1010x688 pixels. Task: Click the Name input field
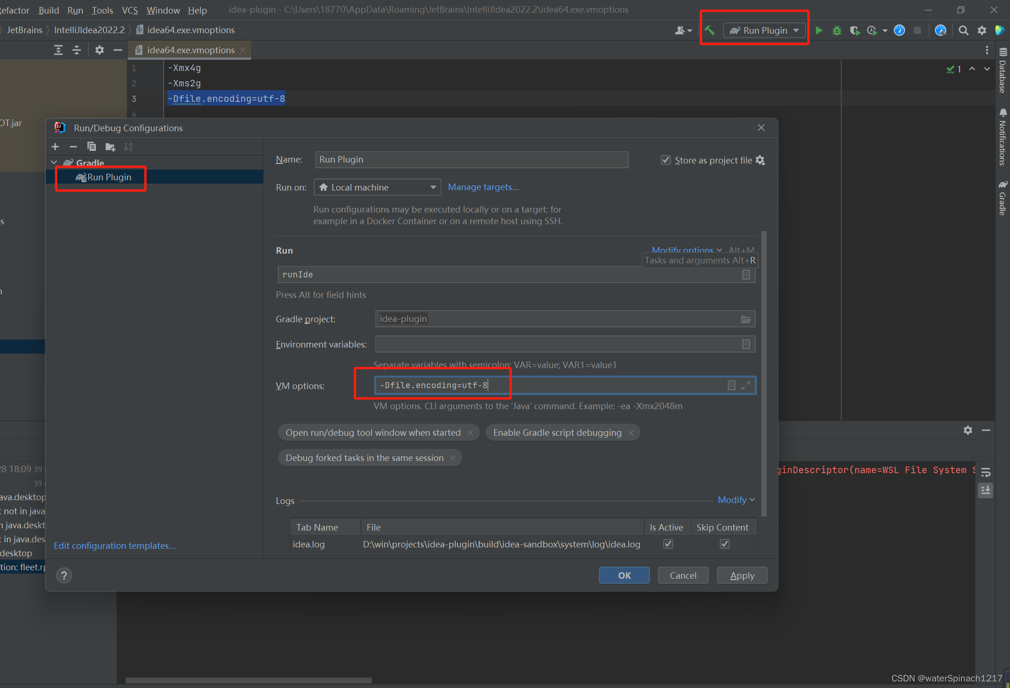471,160
